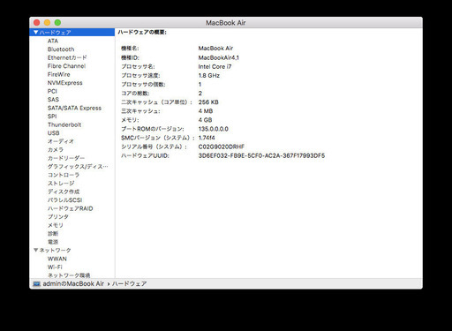Open the USB hardware entry
Screen dimensions: 452x331
[54, 133]
